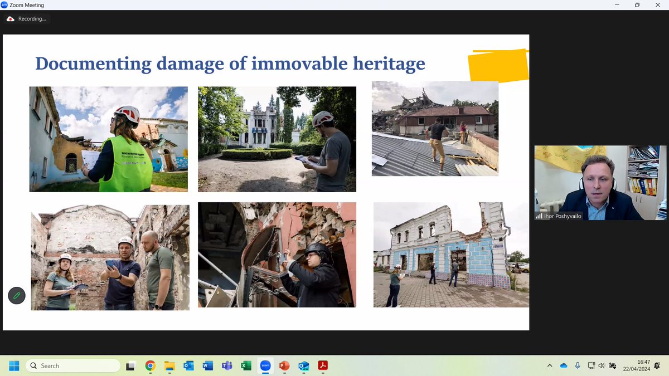Click the volume speaker tray icon
The width and height of the screenshot is (669, 376).
click(x=602, y=365)
